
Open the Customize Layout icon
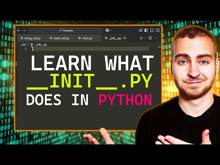[141, 30]
